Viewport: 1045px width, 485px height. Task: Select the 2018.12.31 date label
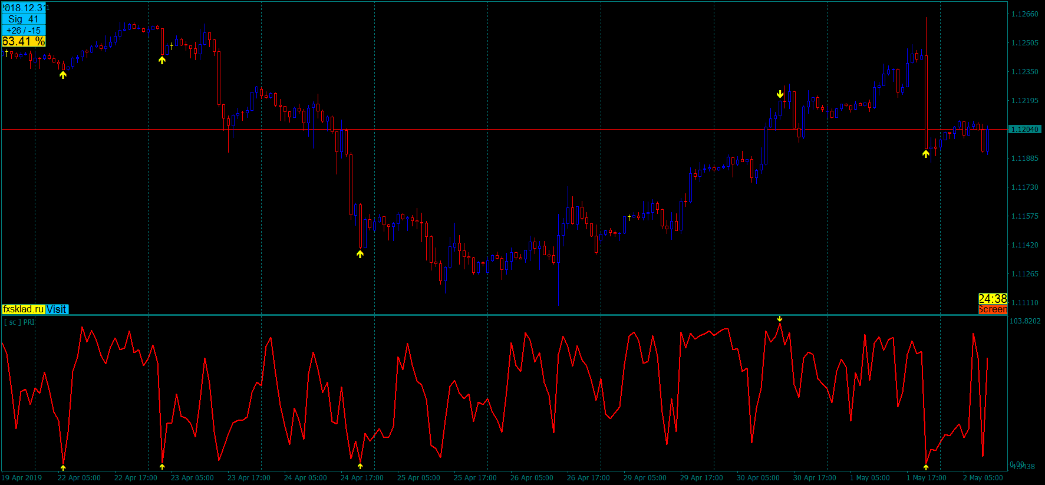24,8
